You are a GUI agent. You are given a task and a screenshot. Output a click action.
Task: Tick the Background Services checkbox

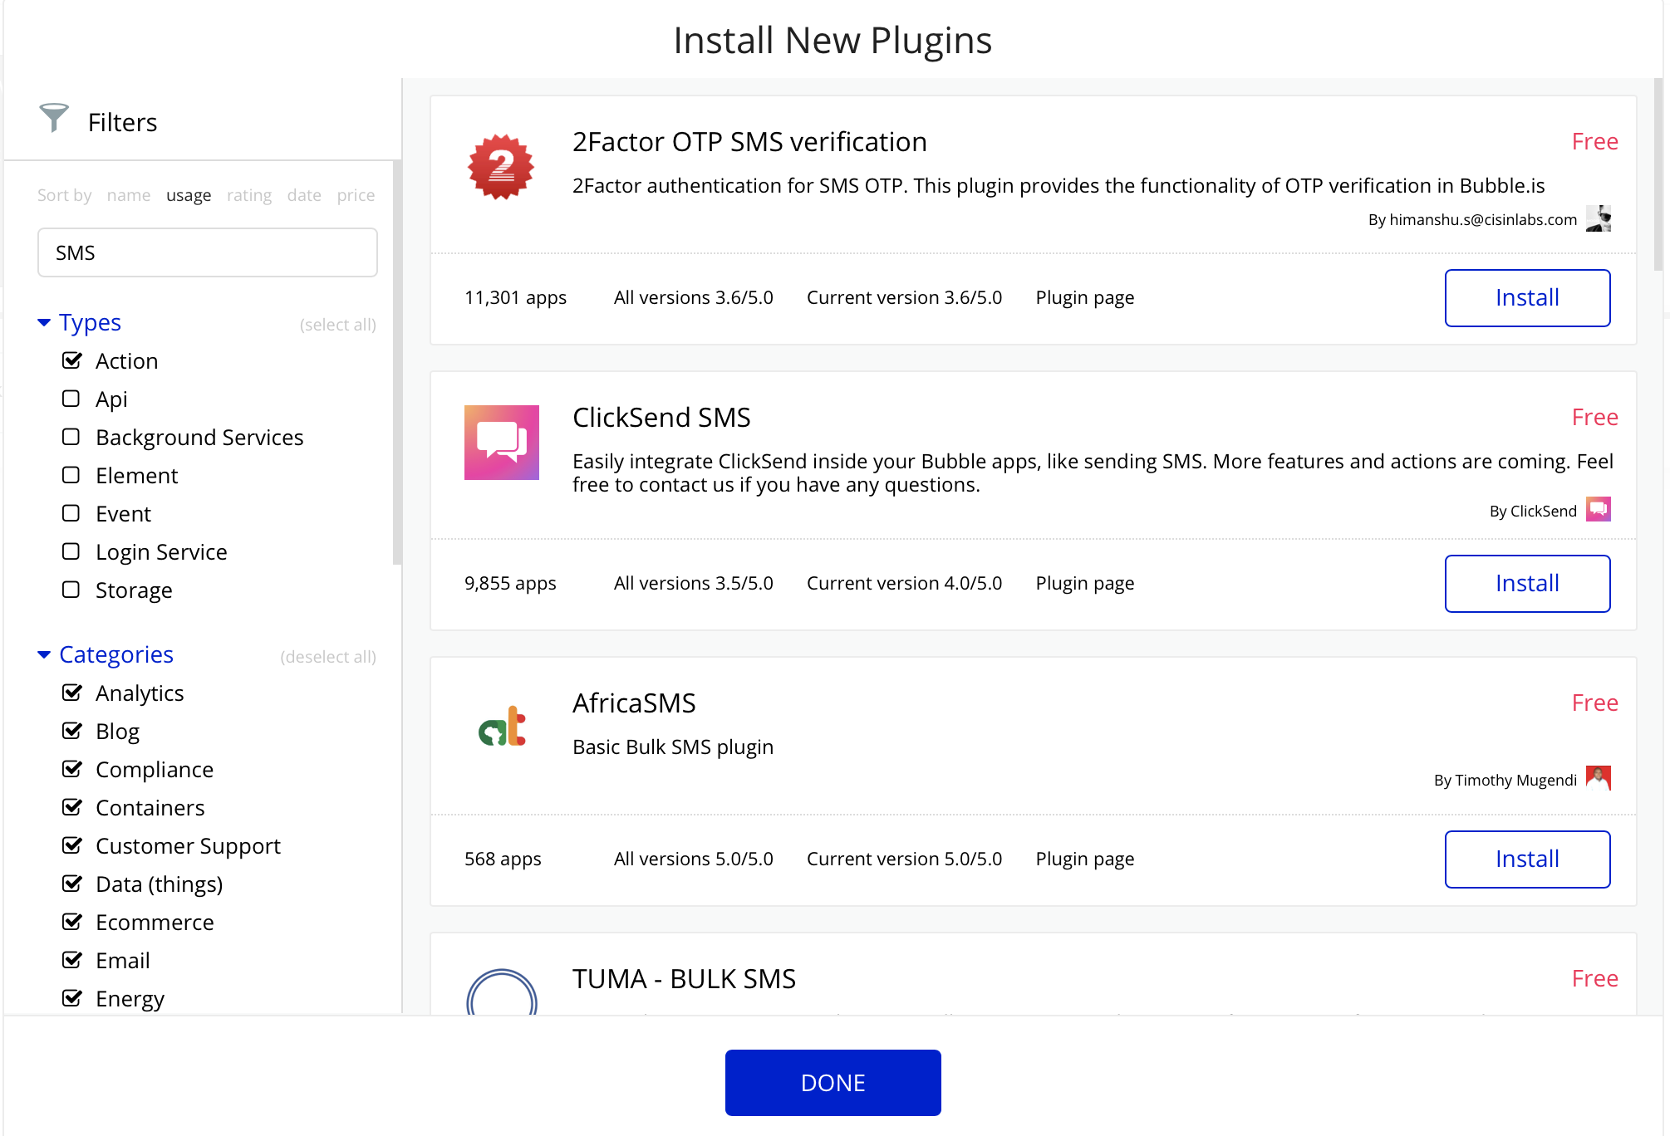(71, 437)
